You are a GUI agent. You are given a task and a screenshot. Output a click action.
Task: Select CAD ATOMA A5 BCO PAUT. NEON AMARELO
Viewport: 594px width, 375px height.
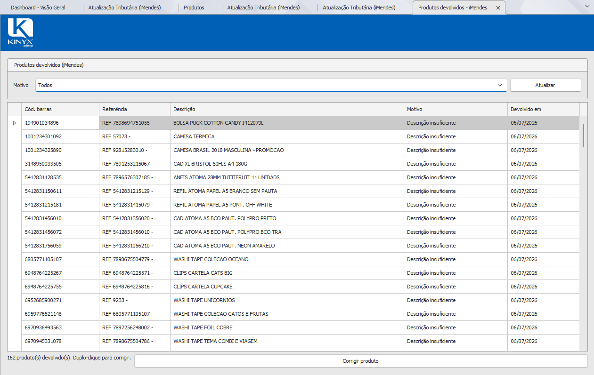point(293,246)
